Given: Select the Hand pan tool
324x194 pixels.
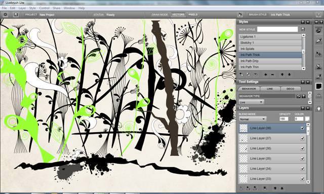Looking at the screenshot, I should (318, 108).
